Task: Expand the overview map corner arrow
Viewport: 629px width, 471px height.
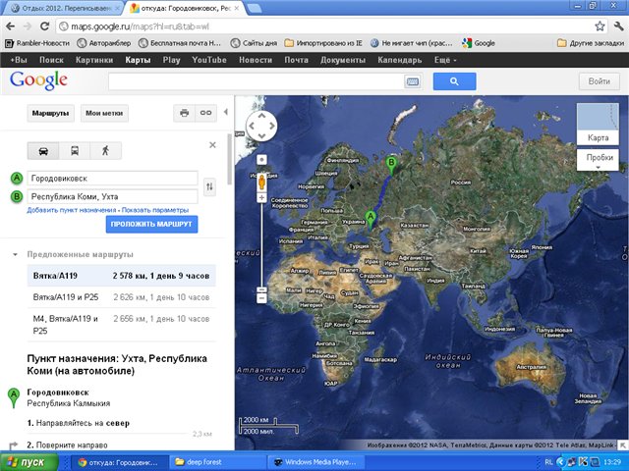Action: [x=623, y=445]
